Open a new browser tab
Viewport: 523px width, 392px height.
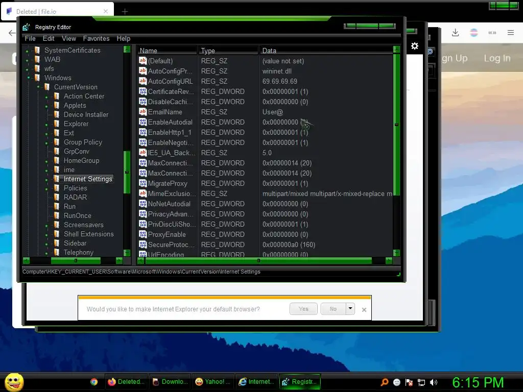[x=125, y=12]
